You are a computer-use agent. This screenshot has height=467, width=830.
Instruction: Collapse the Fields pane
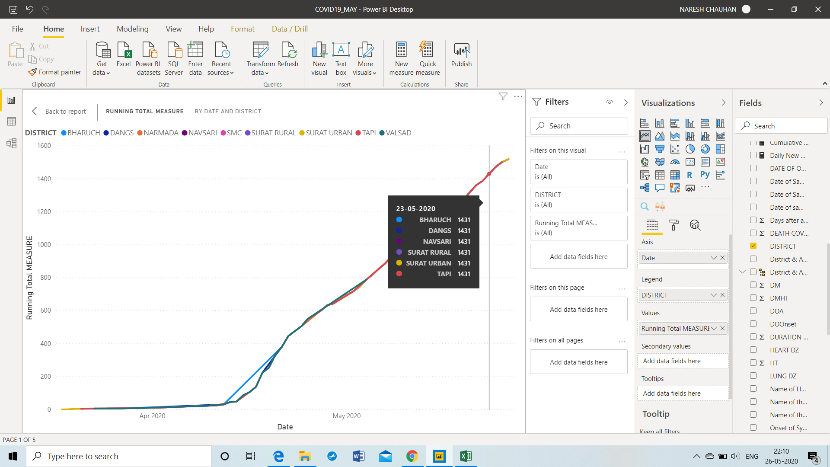pyautogui.click(x=821, y=102)
